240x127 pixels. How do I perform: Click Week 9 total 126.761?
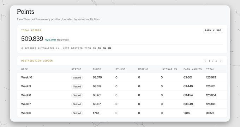tap(211, 86)
